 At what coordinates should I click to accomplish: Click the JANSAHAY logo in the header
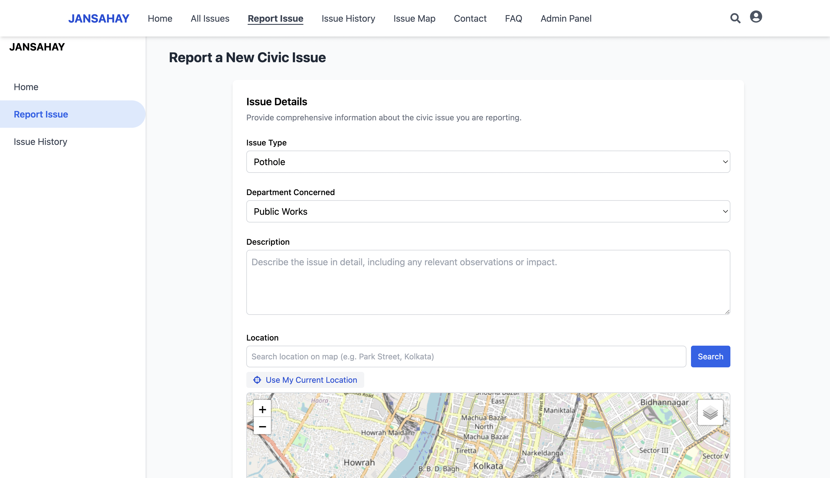(x=98, y=18)
